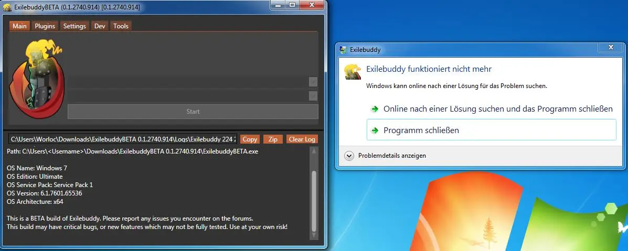Click 'OS Service Pack: Service Pack 1' line
628x251 pixels.
50,185
